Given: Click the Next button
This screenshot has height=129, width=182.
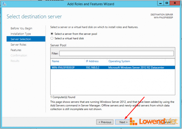Looking at the screenshot, I should coord(123,122).
